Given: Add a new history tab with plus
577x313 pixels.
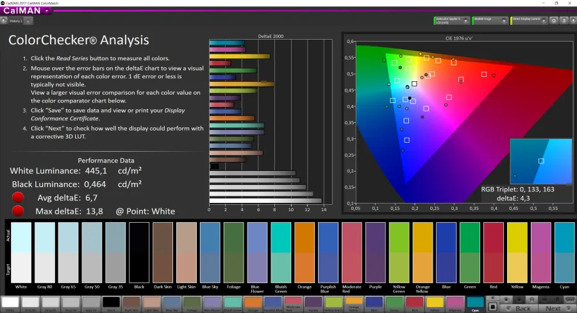Looking at the screenshot, I should (28, 21).
